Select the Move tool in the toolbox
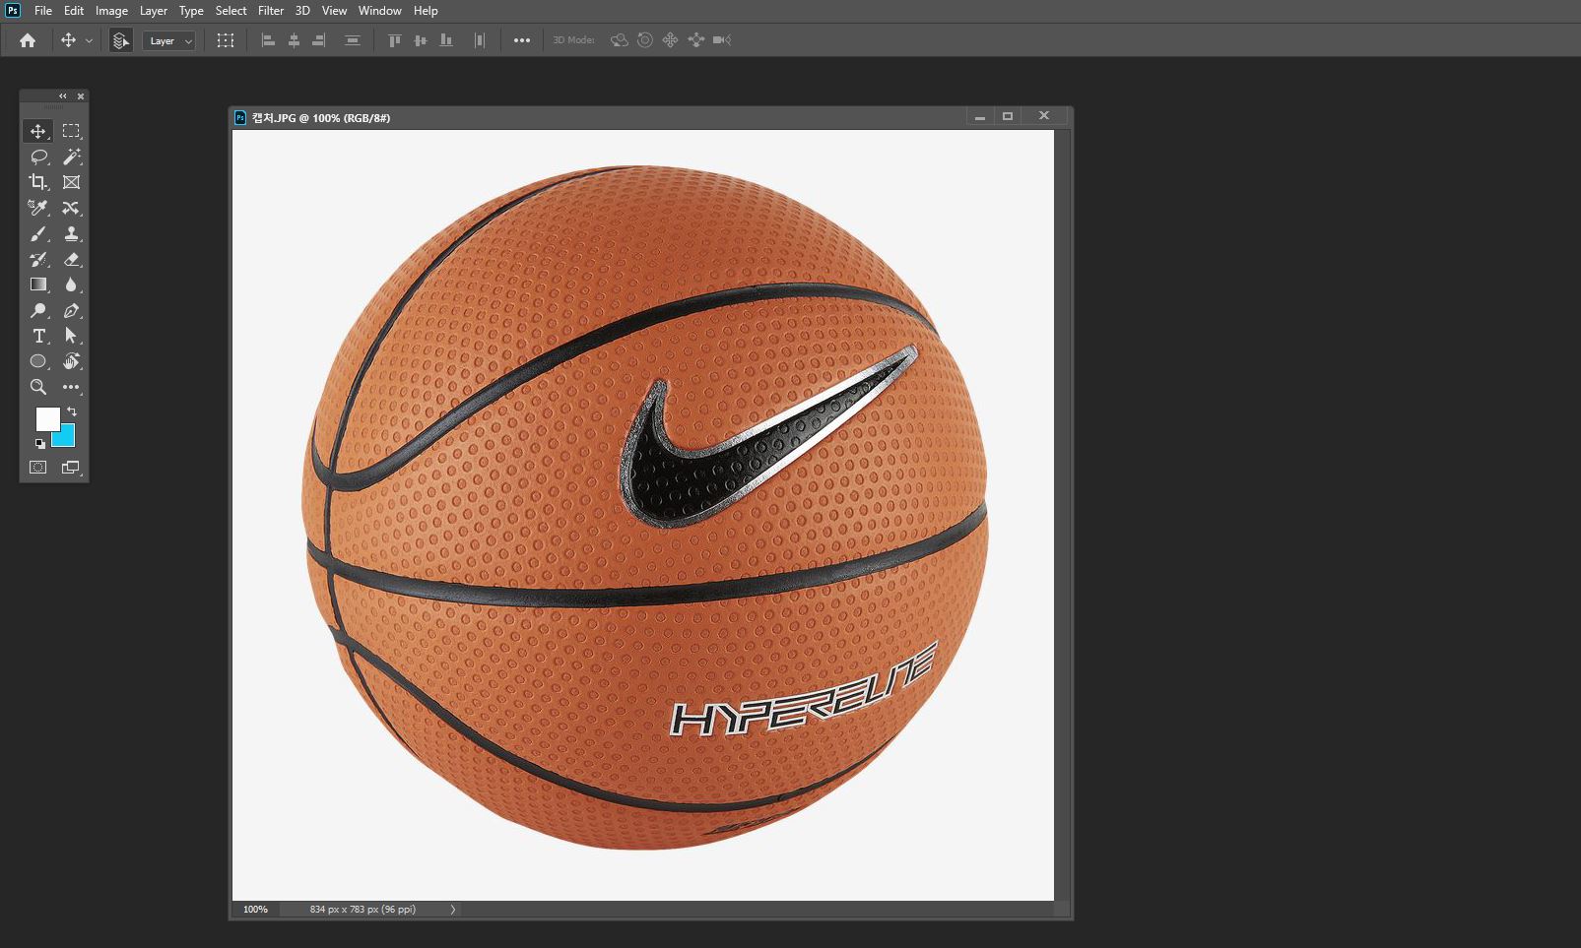Viewport: 1581px width, 948px height. click(x=37, y=131)
